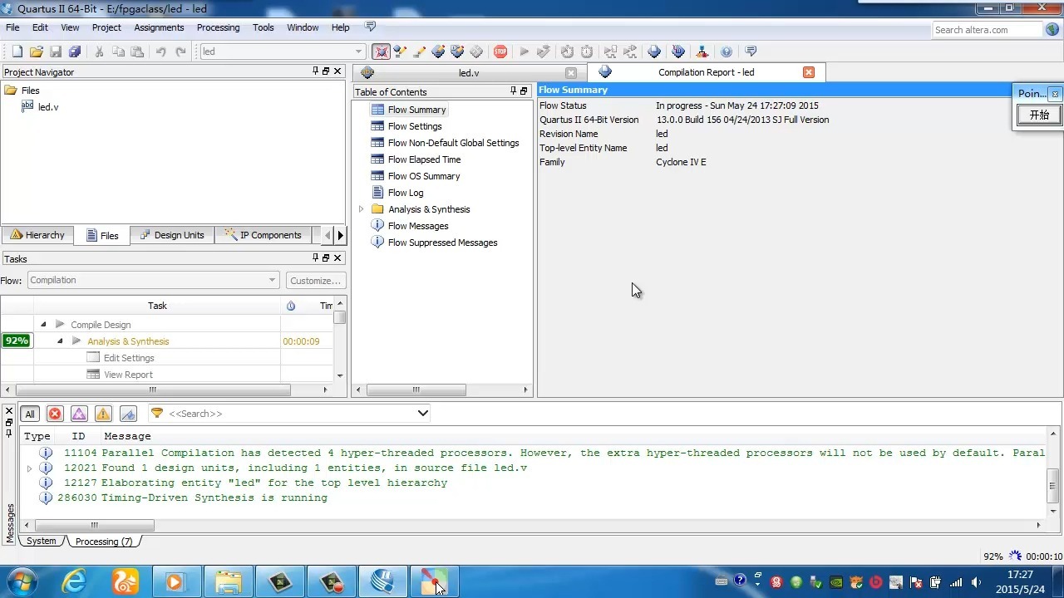This screenshot has width=1064, height=598.
Task: Click the Save All icon
Action: click(x=75, y=51)
